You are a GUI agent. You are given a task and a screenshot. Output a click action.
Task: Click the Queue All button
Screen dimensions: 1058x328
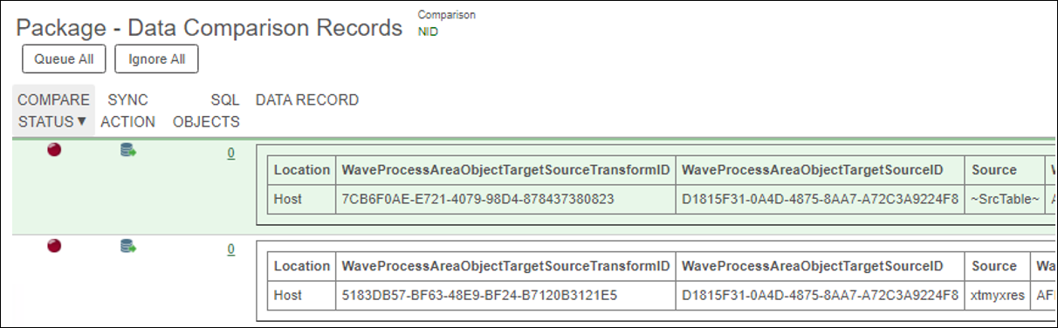64,59
